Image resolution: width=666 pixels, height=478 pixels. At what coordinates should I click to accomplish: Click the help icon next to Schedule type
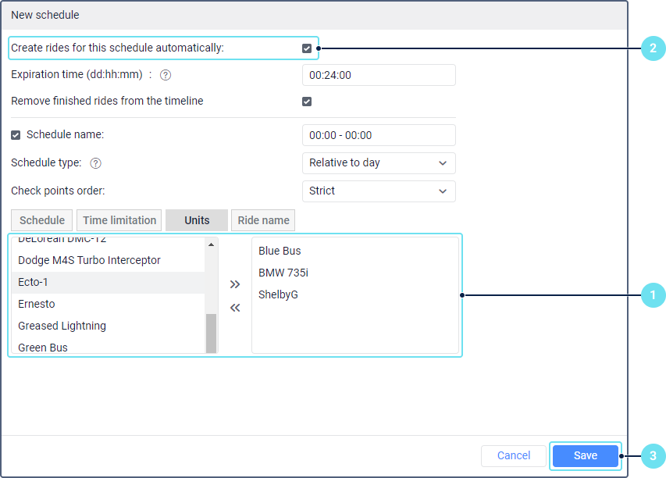point(96,163)
